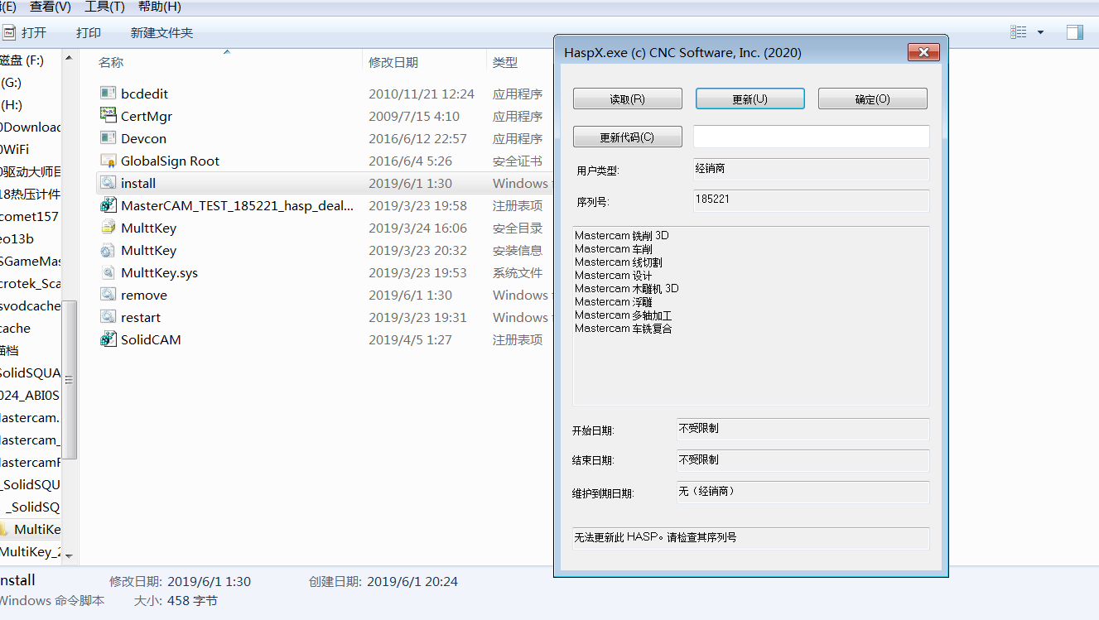Focus the update code input field
Image resolution: width=1099 pixels, height=620 pixels.
pyautogui.click(x=812, y=137)
